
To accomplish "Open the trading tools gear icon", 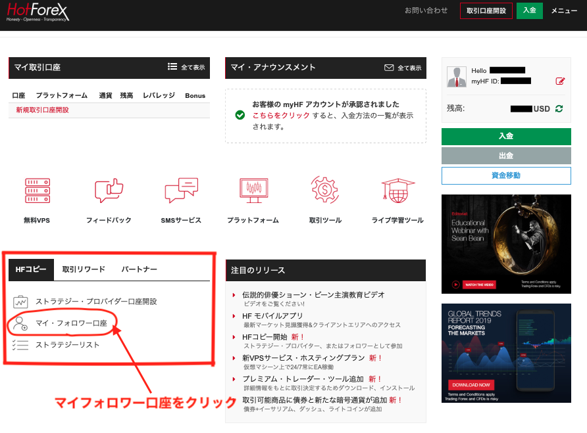I will point(324,191).
